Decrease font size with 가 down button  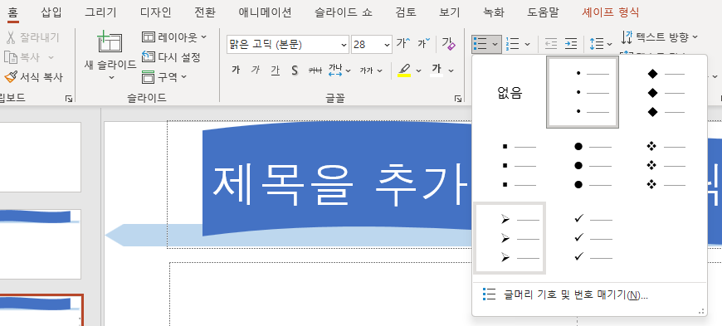click(423, 44)
